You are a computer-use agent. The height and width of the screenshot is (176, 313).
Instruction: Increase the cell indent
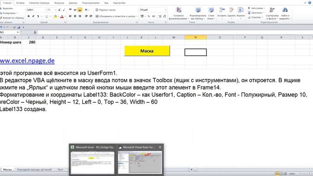[91, 16]
